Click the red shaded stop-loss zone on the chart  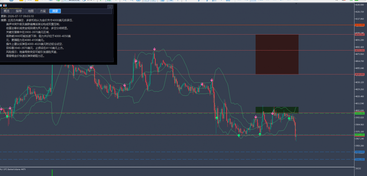point(277,54)
